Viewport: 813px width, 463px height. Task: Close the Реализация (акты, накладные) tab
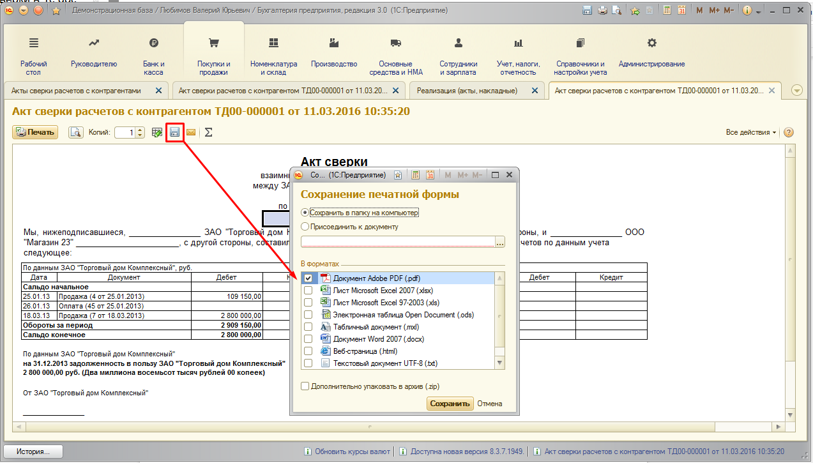pyautogui.click(x=535, y=91)
